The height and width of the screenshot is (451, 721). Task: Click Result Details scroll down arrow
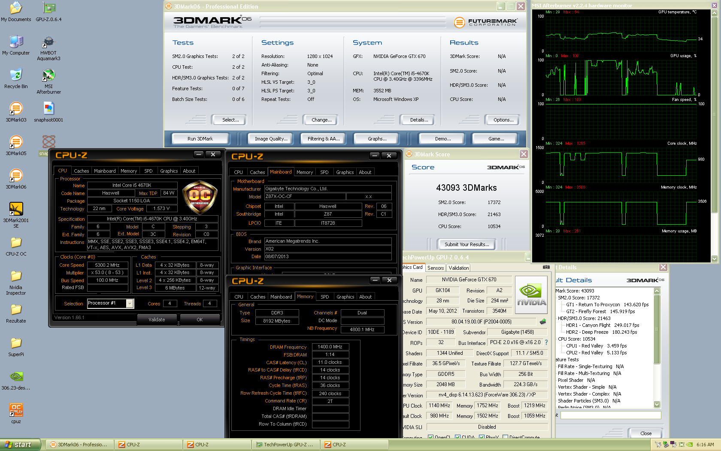(x=657, y=404)
